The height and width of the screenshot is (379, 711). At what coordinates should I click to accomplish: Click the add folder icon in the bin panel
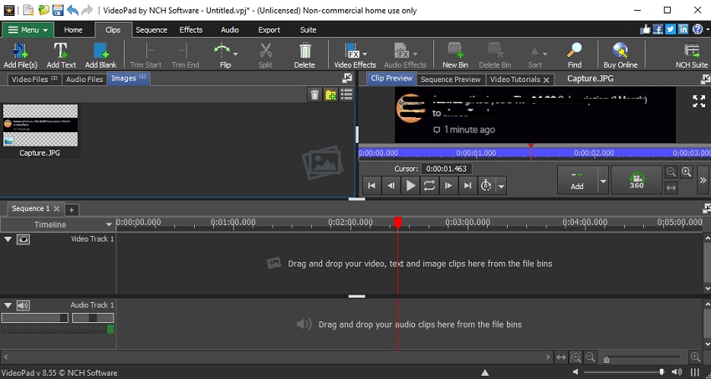pos(330,95)
